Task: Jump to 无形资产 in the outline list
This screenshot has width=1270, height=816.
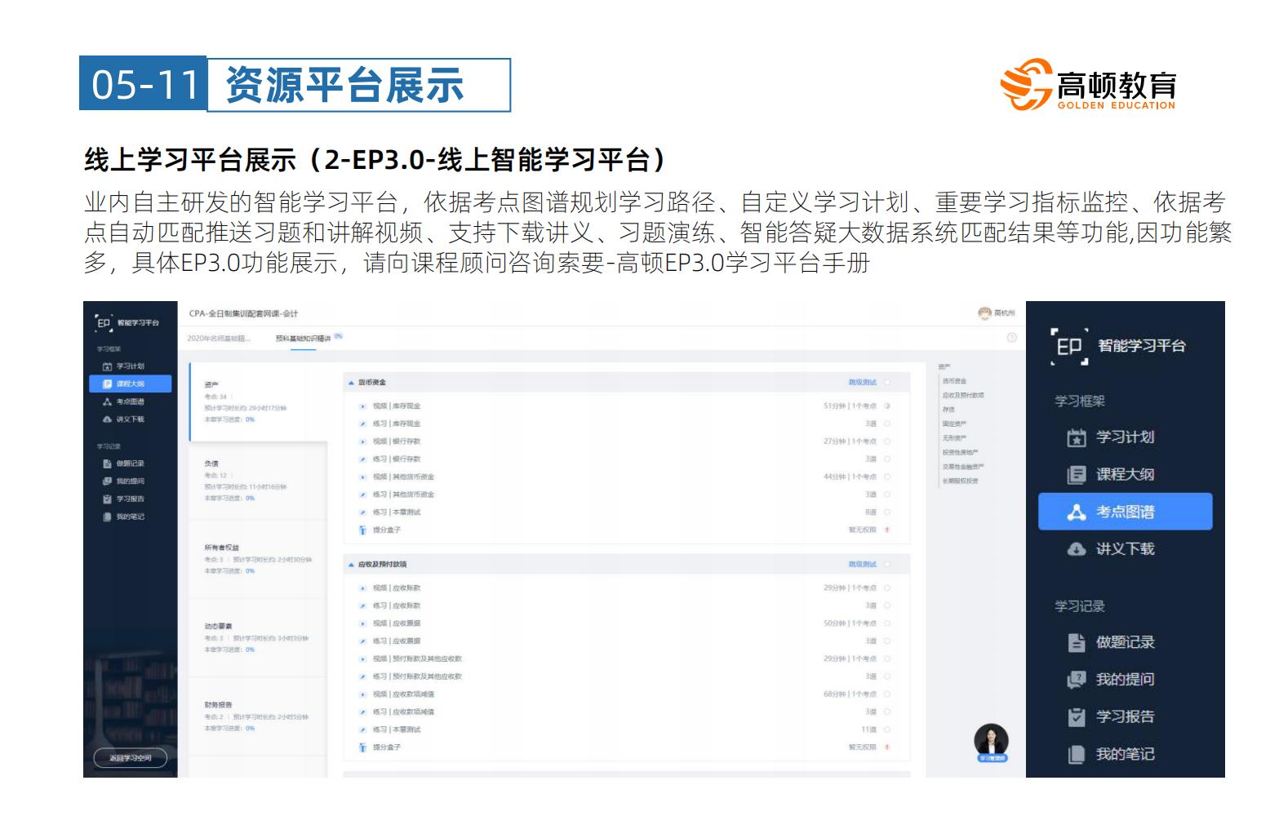Action: 954,438
